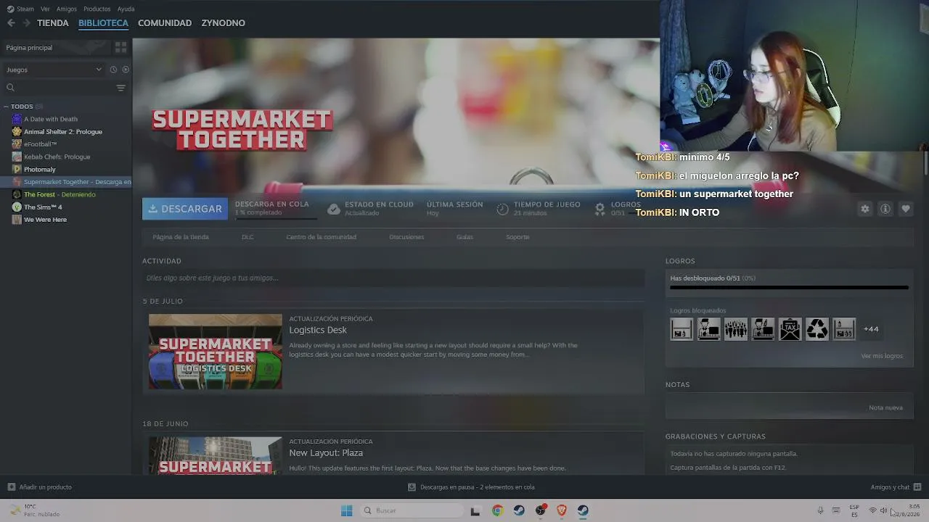The height and width of the screenshot is (522, 929).
Task: Go to the TIENDA tab
Action: coord(53,23)
